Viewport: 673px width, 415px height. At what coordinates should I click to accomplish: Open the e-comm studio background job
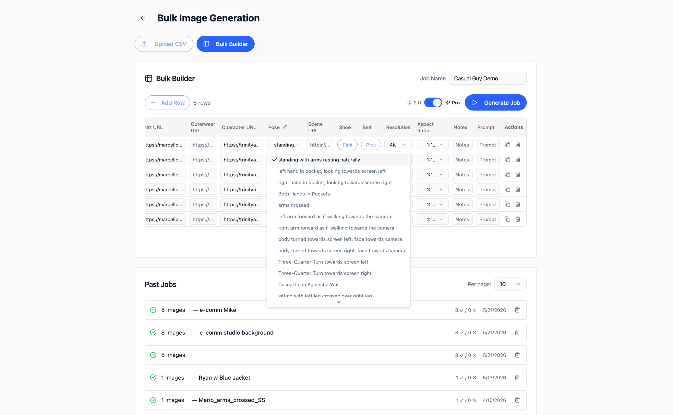tap(335, 333)
